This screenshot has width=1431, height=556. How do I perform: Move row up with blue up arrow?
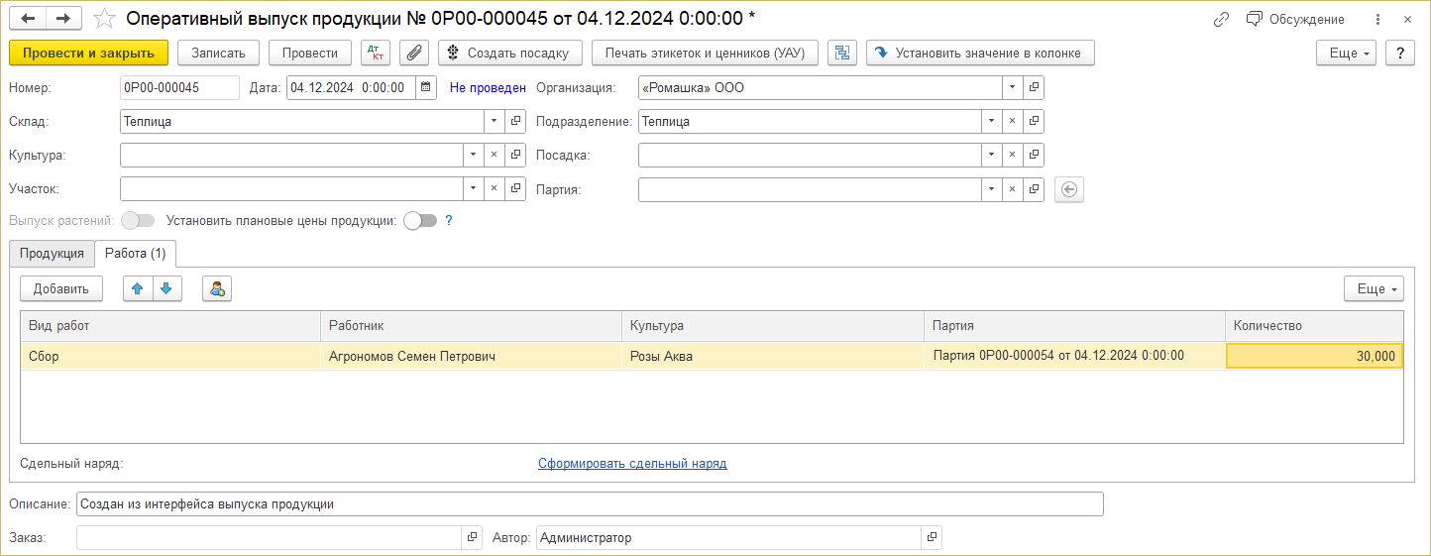(138, 288)
